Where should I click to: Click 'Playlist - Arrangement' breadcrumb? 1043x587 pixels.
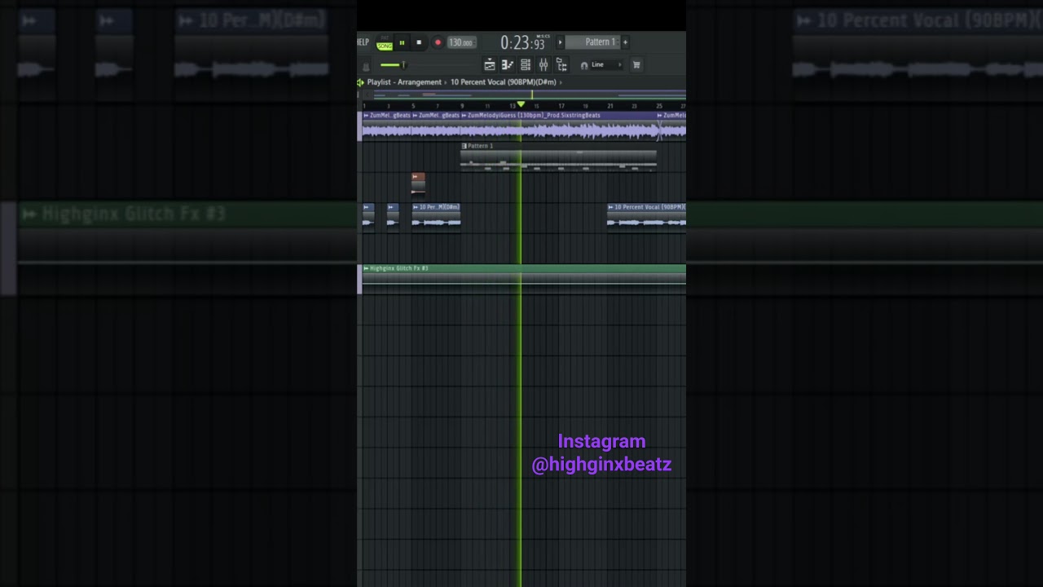coord(404,82)
